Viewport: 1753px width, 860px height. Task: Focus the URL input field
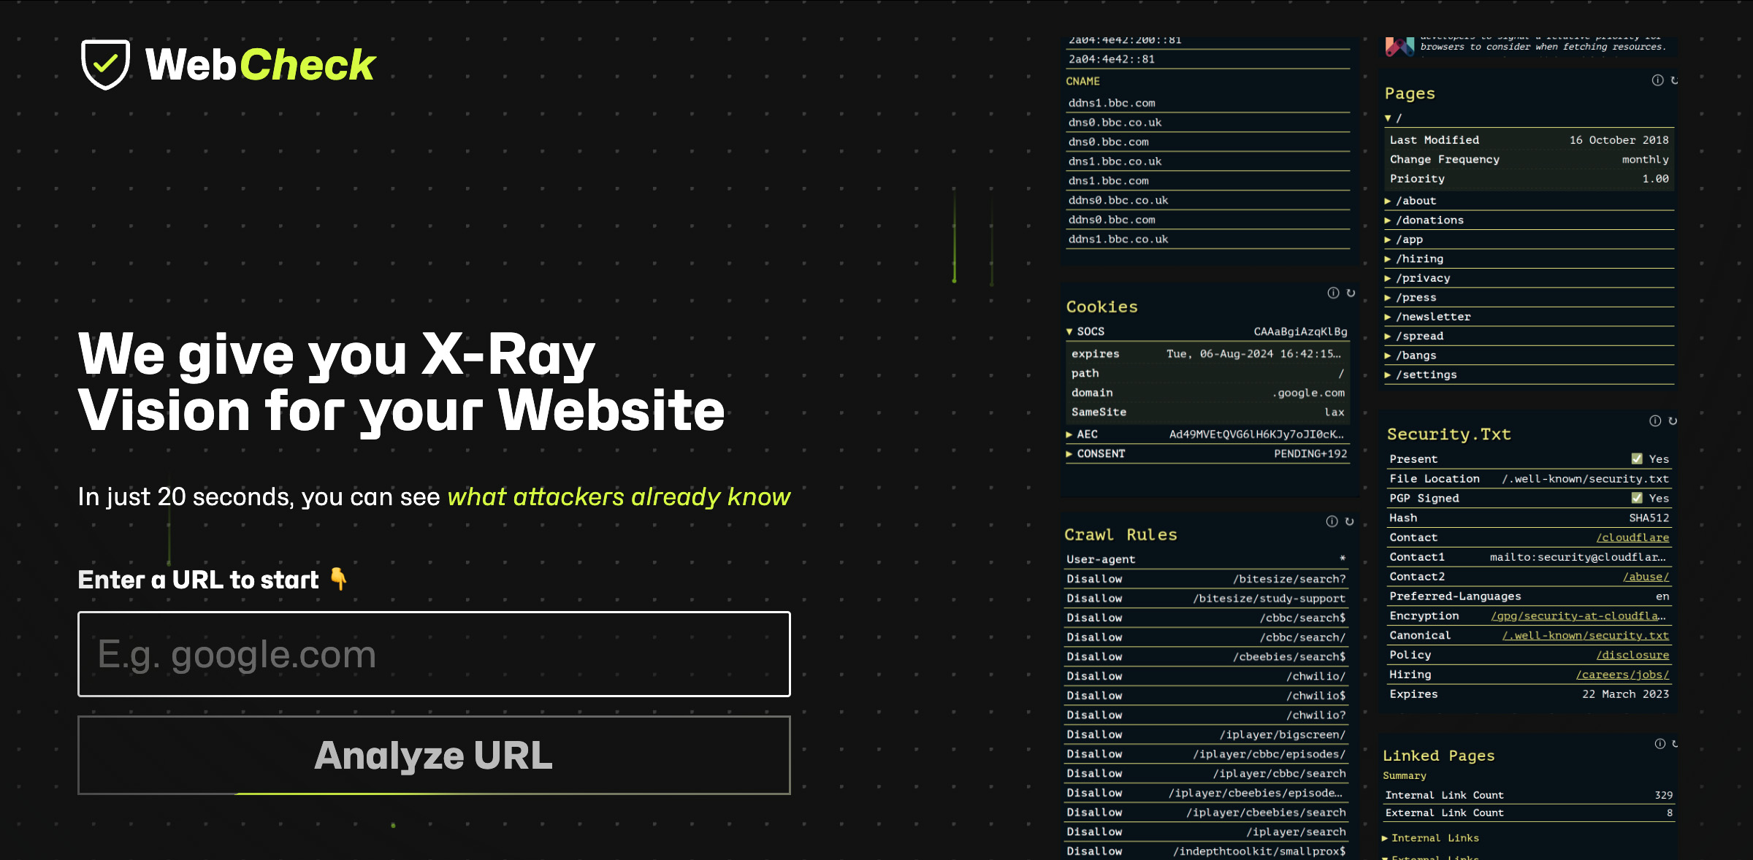(x=434, y=654)
